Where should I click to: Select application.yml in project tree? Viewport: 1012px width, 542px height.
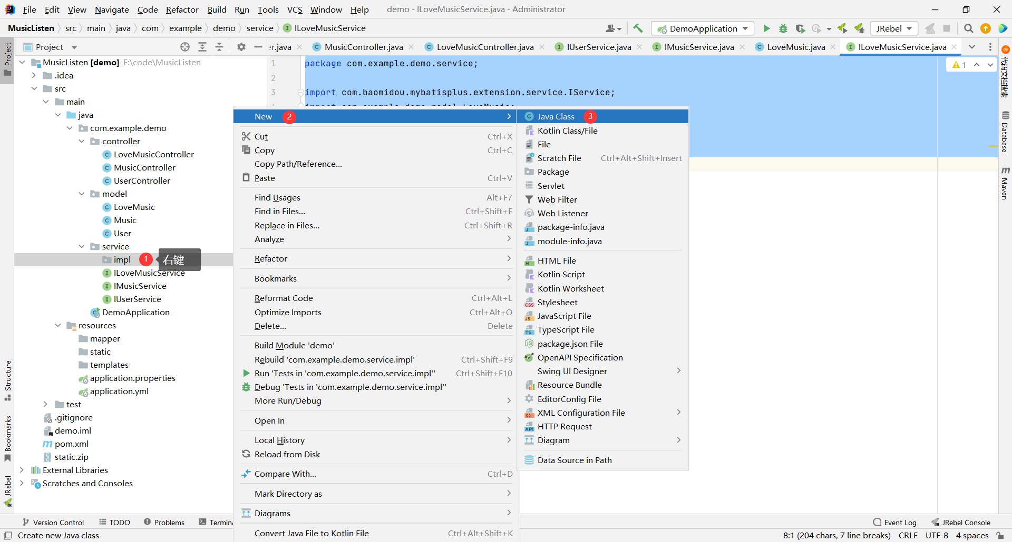pos(119,391)
